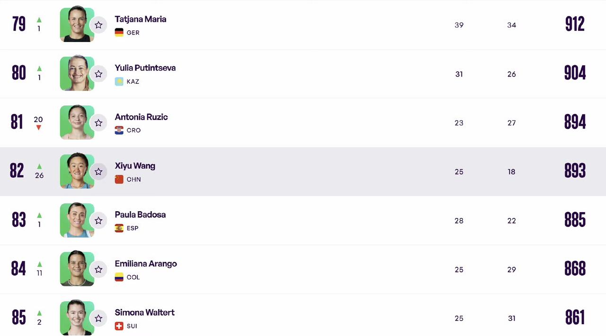606x336 pixels.
Task: Click Paula Badosa's headshot thumbnail
Action: click(77, 220)
